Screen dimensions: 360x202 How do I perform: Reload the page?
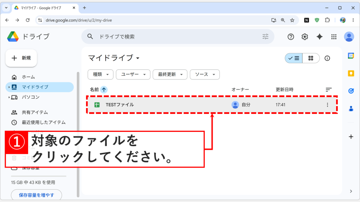(27, 20)
